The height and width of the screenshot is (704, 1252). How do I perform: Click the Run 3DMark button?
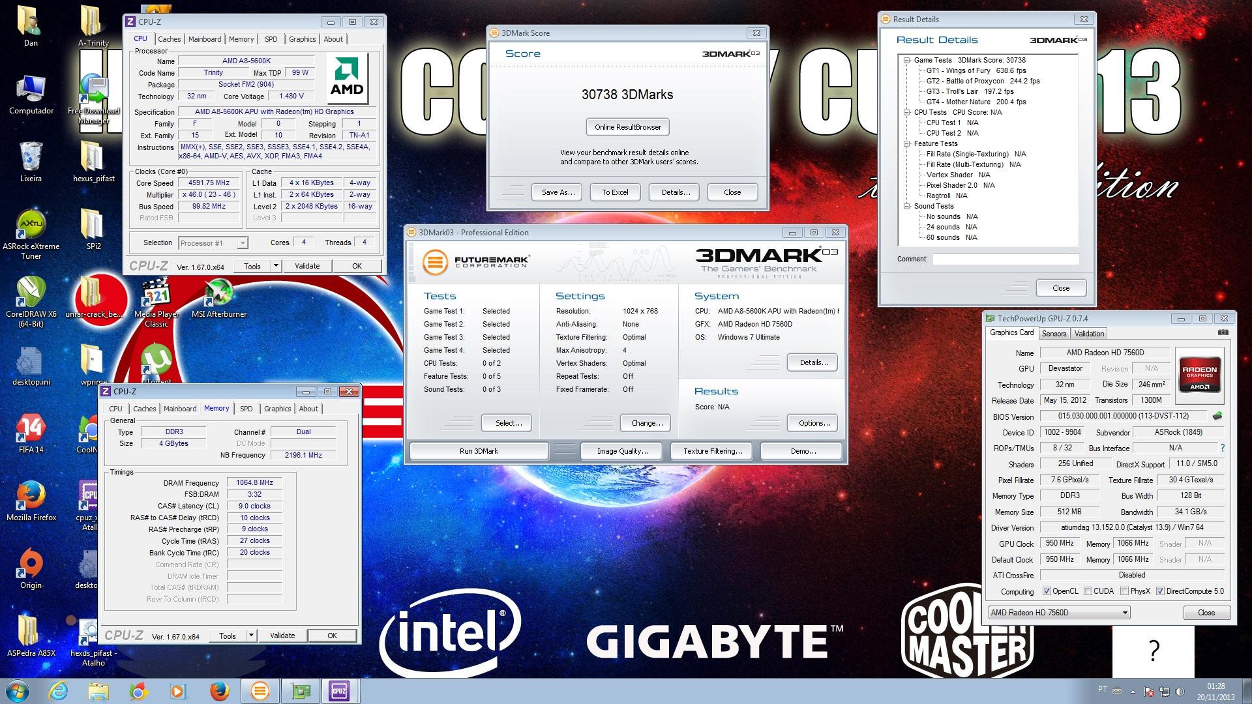click(479, 451)
